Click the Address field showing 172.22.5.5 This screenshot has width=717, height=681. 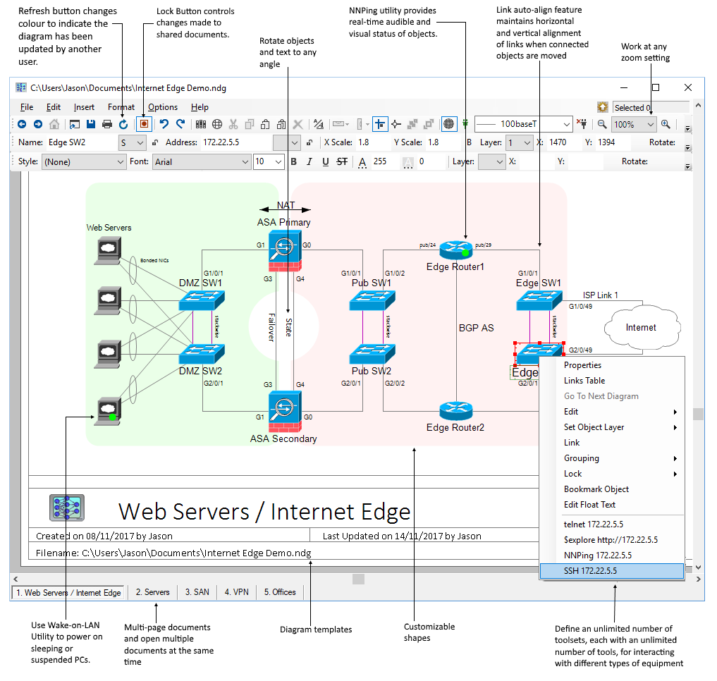(x=236, y=142)
